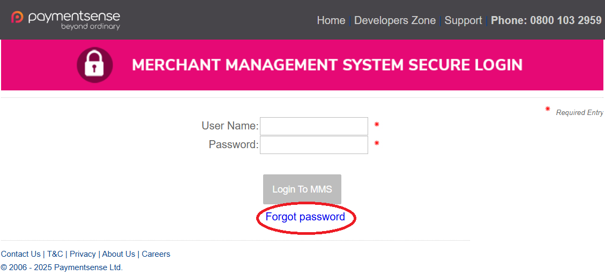Click the Paymentsense logo icon
Screen dimensions: 605x276
pos(17,17)
